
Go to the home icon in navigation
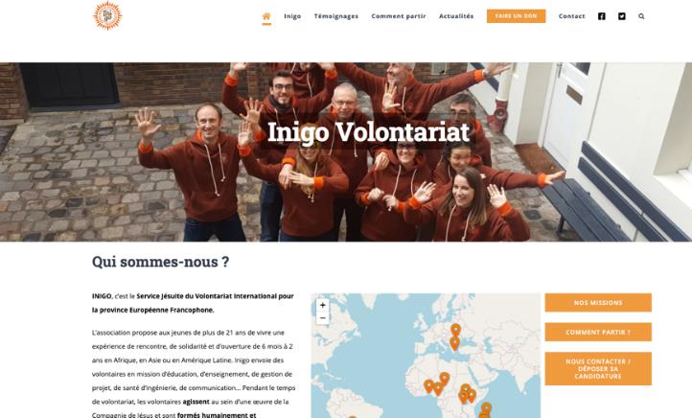266,16
